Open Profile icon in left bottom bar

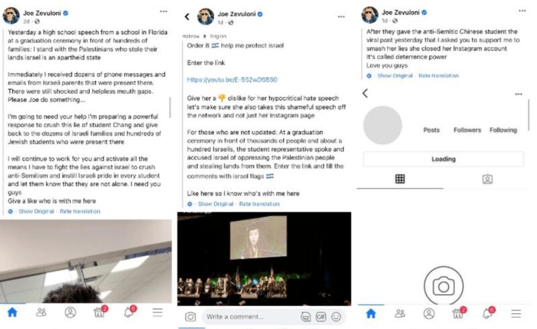[x=70, y=313]
